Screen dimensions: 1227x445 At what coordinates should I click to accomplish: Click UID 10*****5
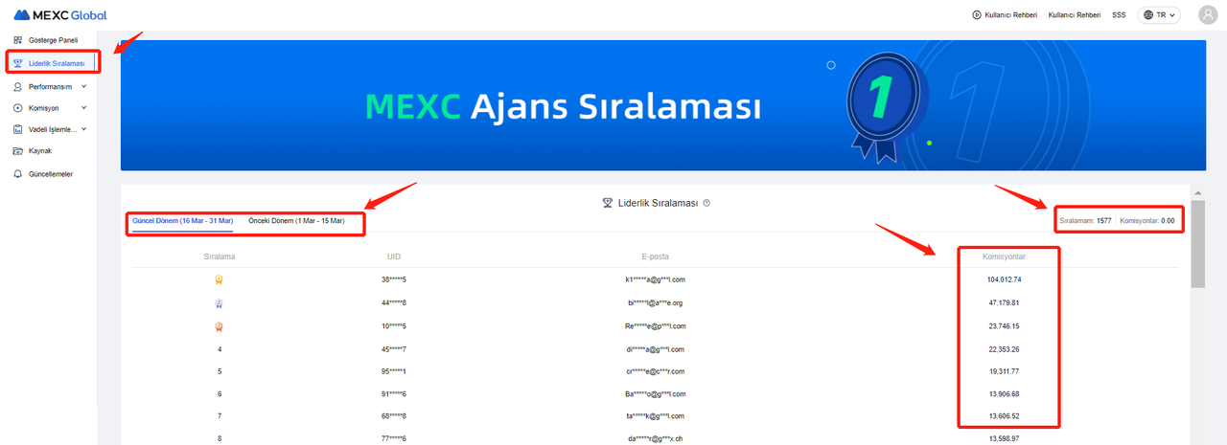click(394, 325)
